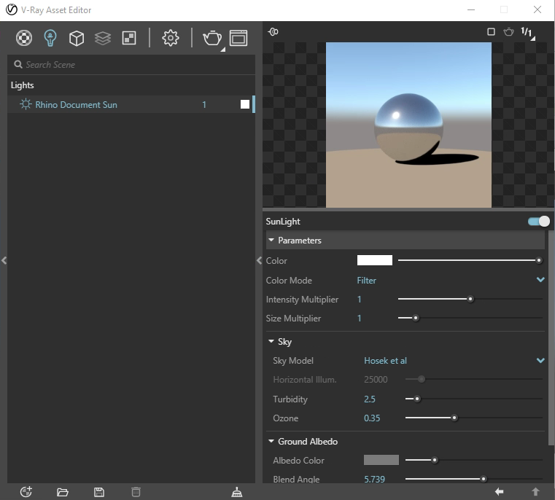The height and width of the screenshot is (500, 555).
Task: Open V-Ray Settings gear icon
Action: [x=170, y=38]
